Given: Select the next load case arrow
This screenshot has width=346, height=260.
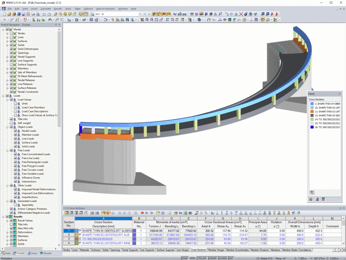Looking at the screenshot, I should click(149, 14).
